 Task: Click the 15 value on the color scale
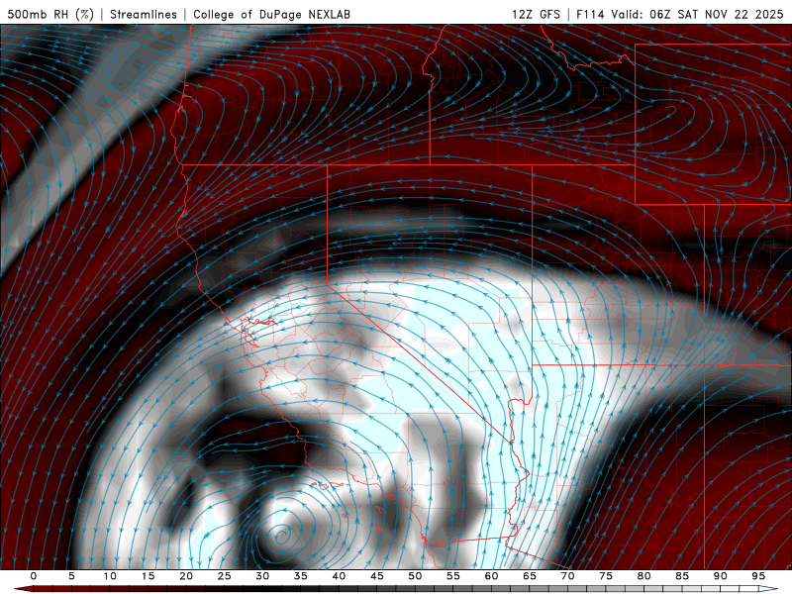pos(148,576)
